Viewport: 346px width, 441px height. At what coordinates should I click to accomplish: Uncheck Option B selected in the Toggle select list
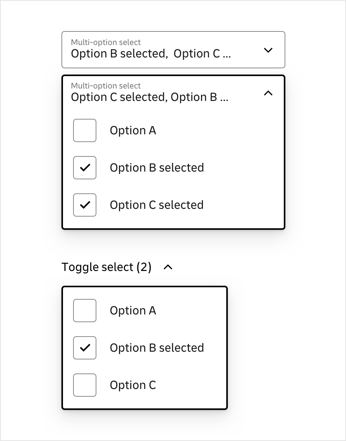(85, 348)
